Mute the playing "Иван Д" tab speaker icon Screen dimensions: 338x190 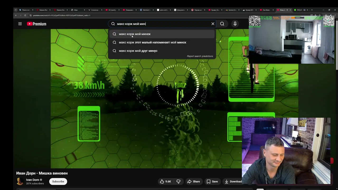[287, 10]
